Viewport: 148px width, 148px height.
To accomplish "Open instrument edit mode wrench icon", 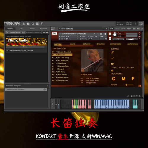I will coord(54,34).
